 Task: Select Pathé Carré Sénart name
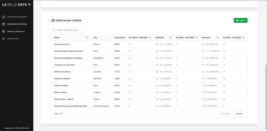(62, 72)
